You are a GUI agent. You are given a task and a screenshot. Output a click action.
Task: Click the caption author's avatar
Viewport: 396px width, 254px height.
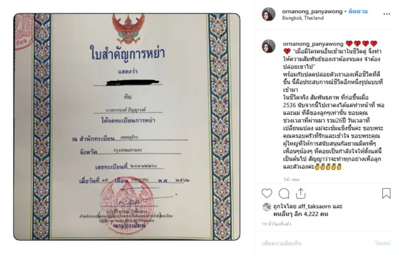268,46
